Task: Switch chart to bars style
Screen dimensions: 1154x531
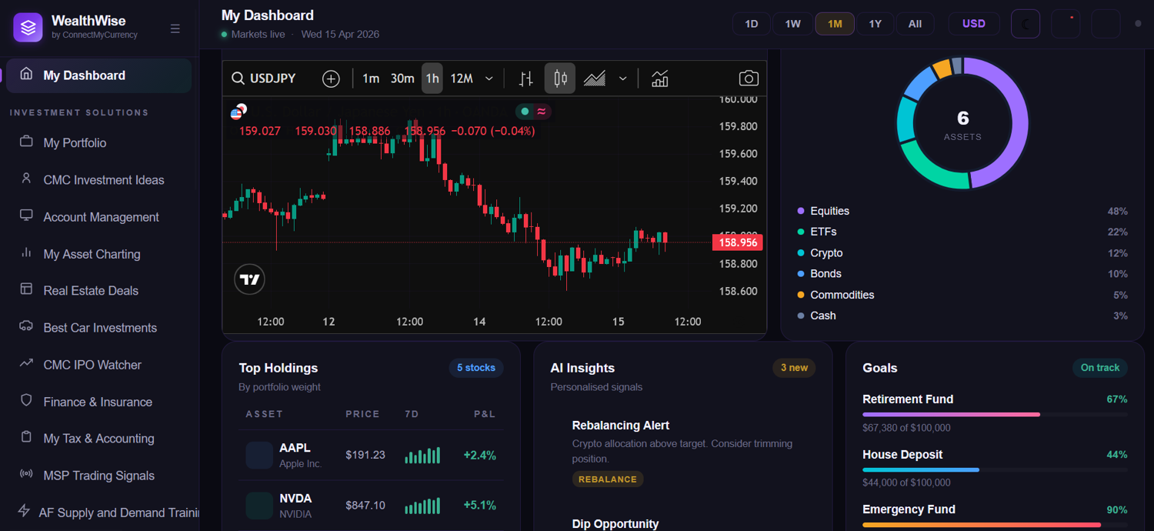Action: pos(526,78)
